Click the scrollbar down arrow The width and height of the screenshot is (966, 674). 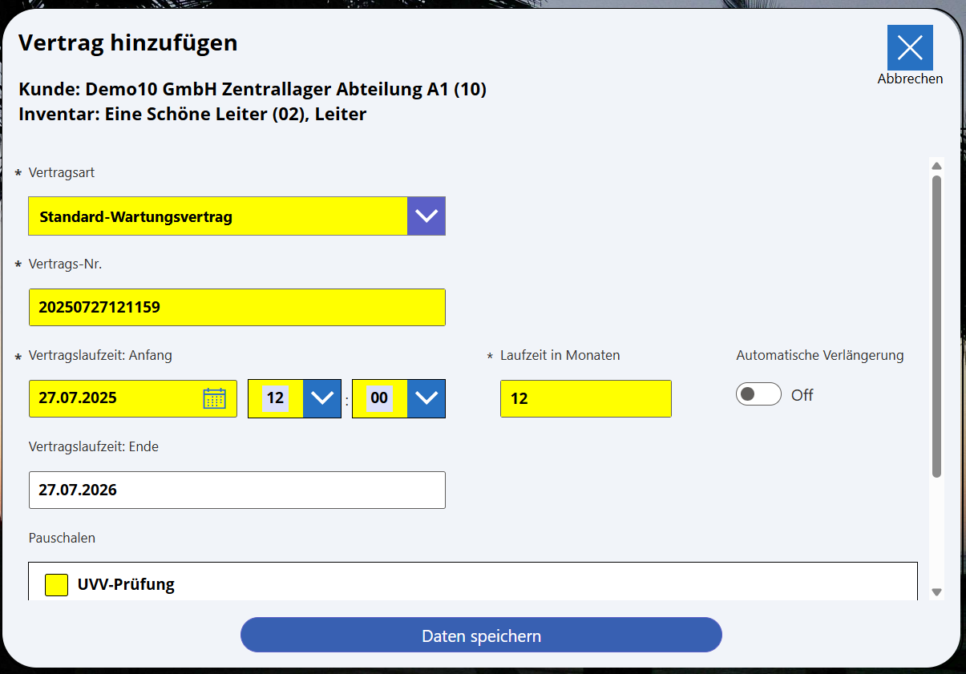click(x=936, y=591)
